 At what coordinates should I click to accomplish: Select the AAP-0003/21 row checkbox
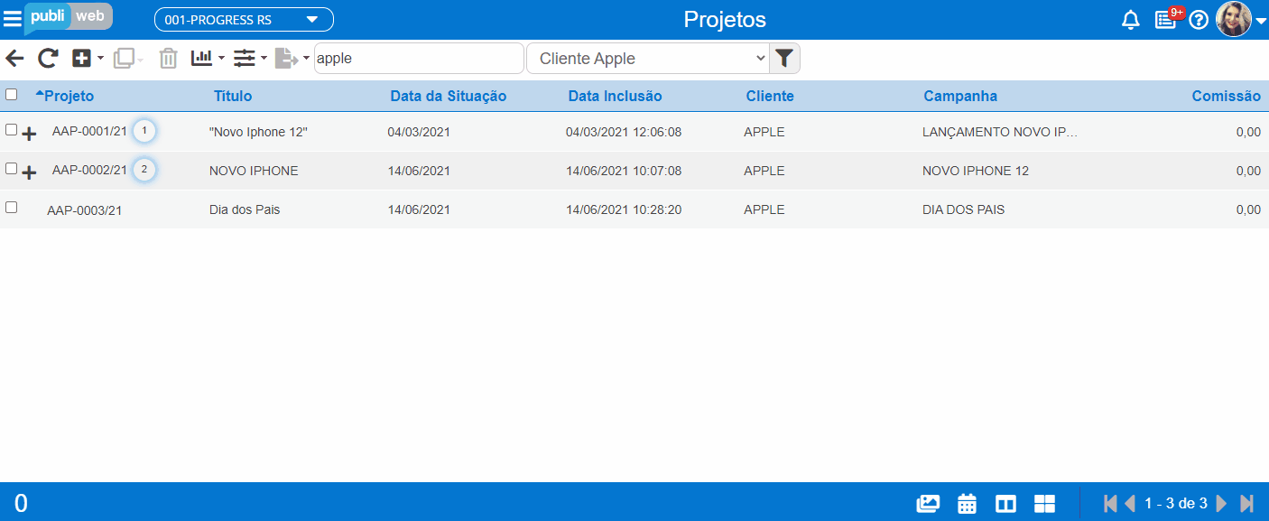[11, 207]
